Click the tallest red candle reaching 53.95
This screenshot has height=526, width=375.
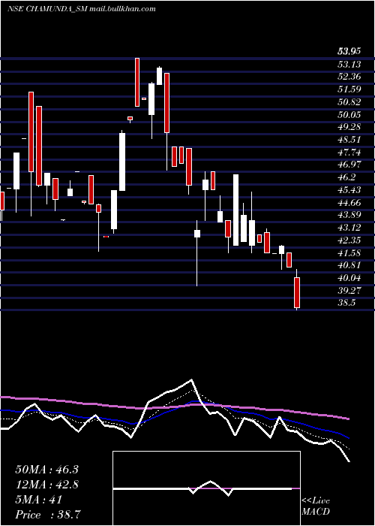pyautogui.click(x=137, y=82)
